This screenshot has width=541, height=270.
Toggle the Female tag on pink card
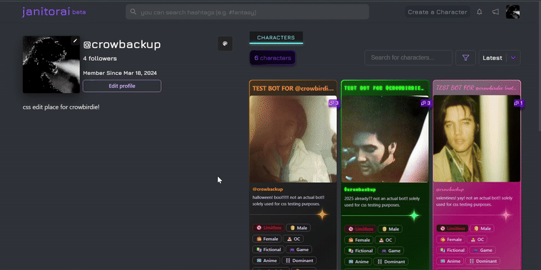tap(450, 240)
